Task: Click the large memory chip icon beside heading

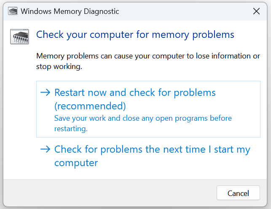Action: click(x=19, y=37)
